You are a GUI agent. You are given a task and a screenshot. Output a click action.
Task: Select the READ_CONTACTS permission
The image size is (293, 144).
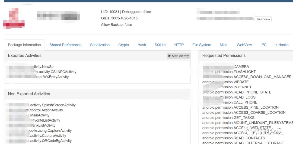[x=234, y=138]
